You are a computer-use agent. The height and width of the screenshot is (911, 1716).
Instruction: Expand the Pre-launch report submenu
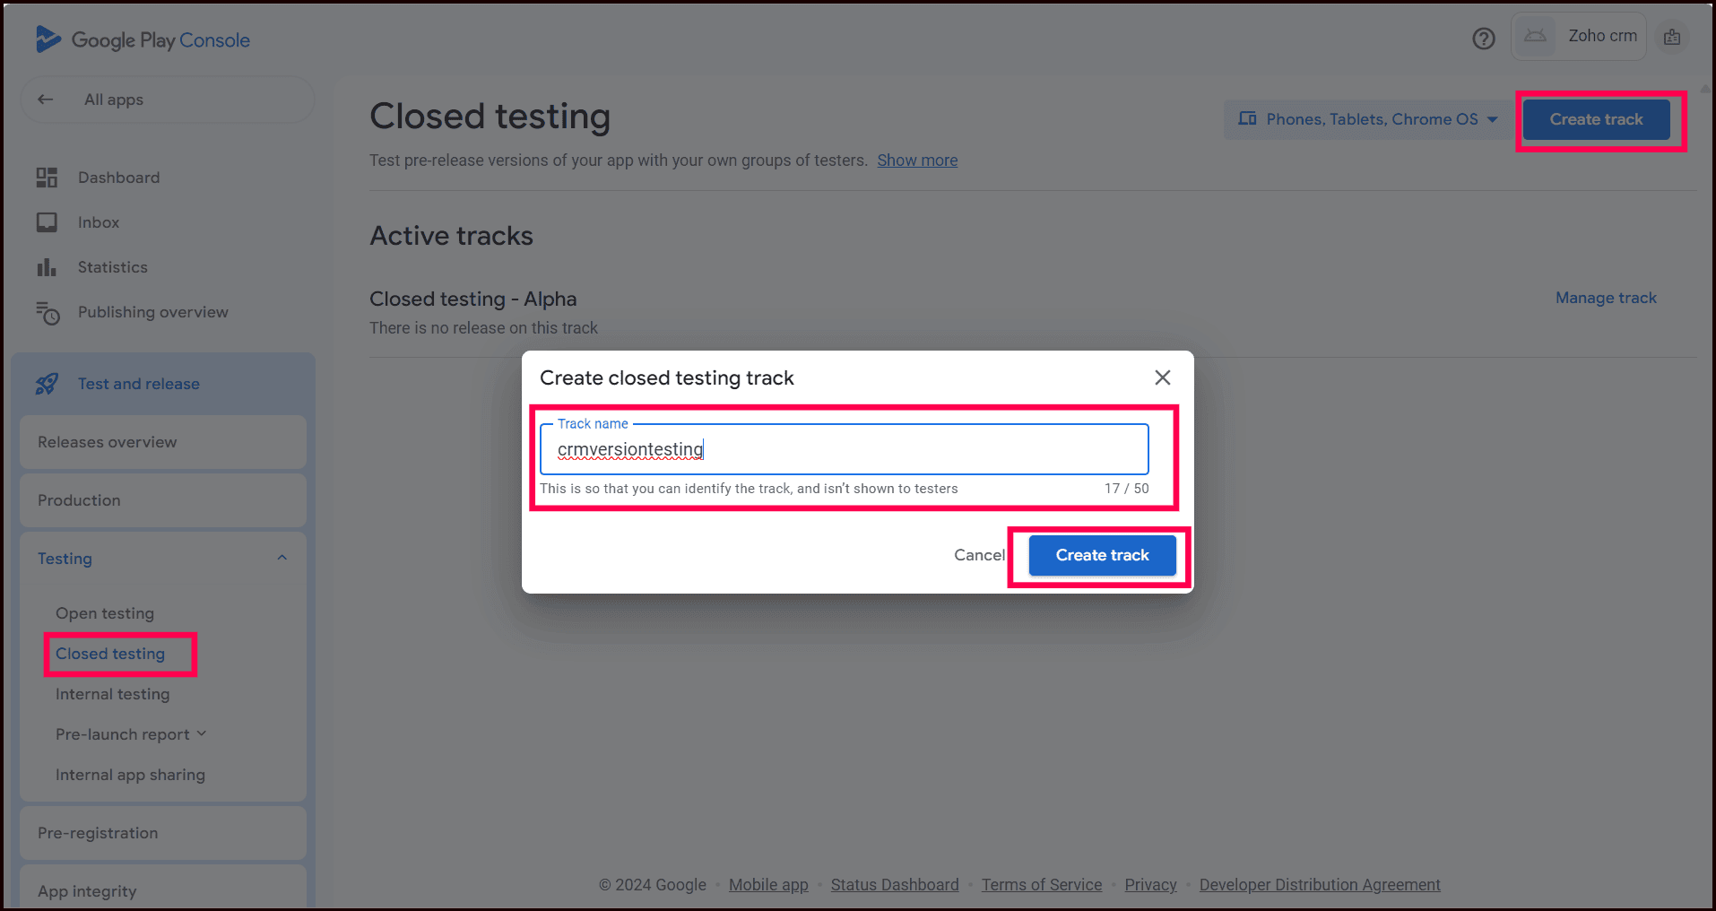point(202,733)
